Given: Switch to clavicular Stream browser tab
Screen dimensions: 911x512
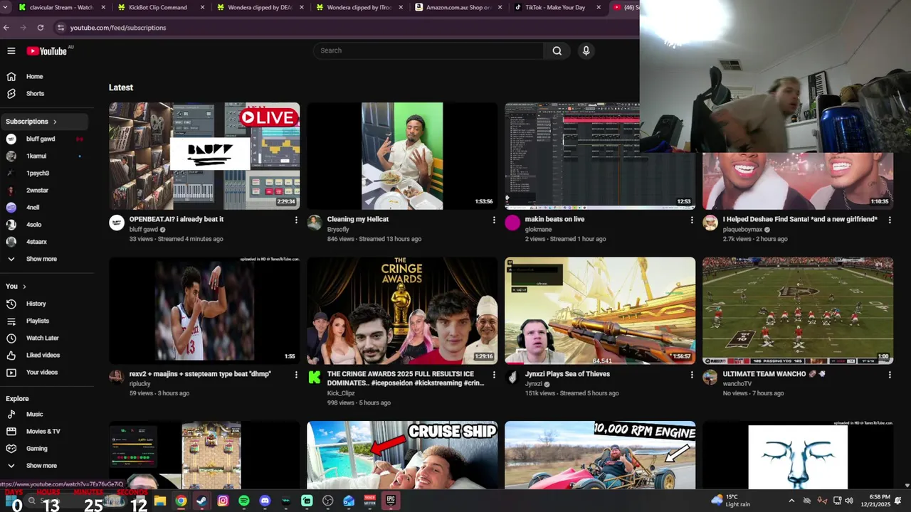Looking at the screenshot, I should pyautogui.click(x=61, y=7).
